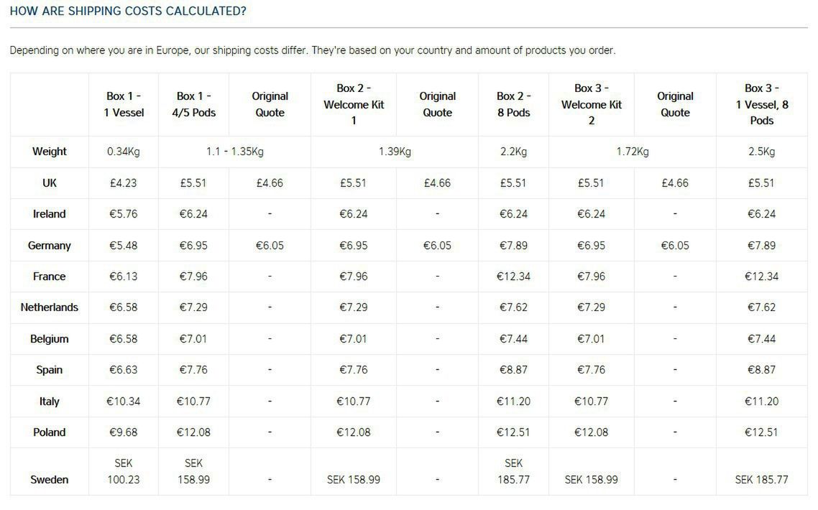
Task: Select the "Box 3 - Welcome Kit 2" header
Action: pyautogui.click(x=591, y=104)
